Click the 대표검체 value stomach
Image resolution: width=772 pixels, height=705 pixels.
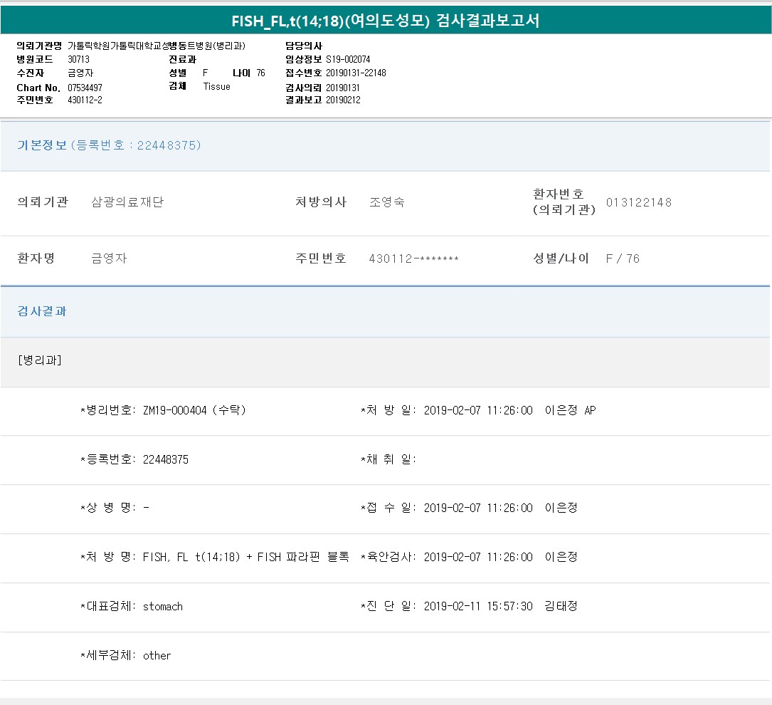pos(162,606)
